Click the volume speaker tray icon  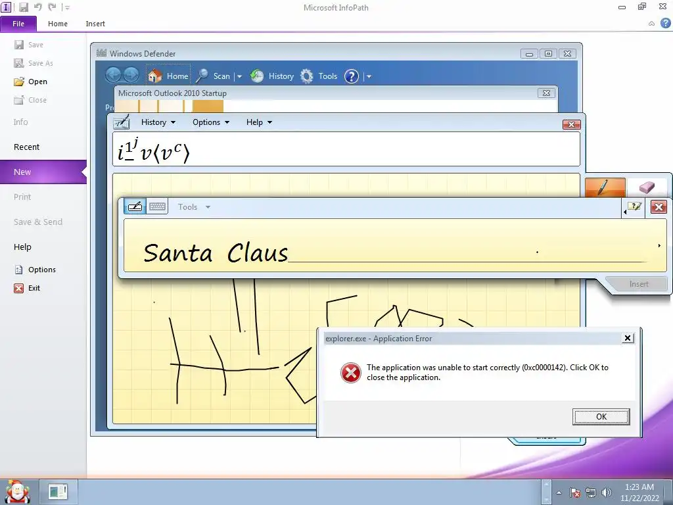pos(607,493)
